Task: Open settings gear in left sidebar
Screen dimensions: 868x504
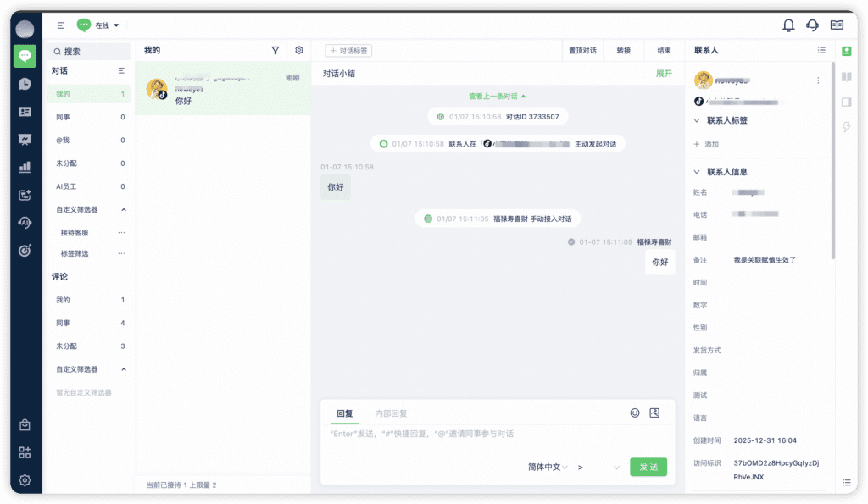Action: [25, 480]
